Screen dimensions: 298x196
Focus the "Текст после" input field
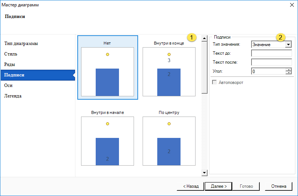[x=271, y=62]
